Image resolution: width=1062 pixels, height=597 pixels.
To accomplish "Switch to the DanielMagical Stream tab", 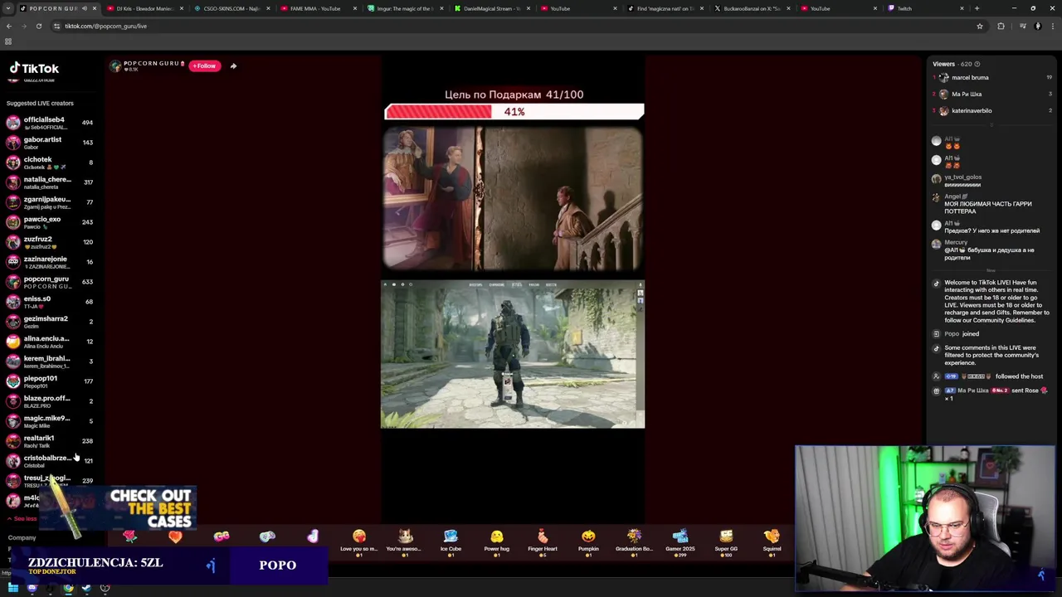I will tap(492, 8).
